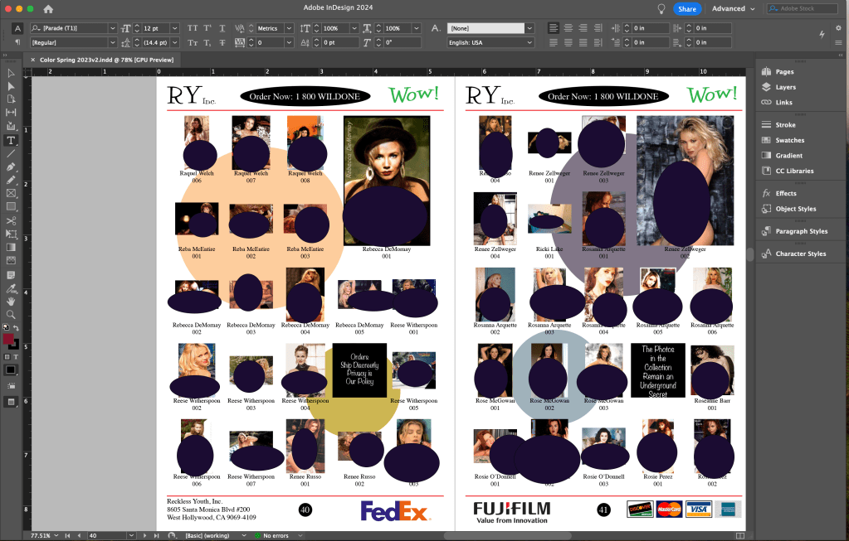Image resolution: width=849 pixels, height=541 pixels.
Task: Pick the Scissors tool
Action: click(x=11, y=220)
